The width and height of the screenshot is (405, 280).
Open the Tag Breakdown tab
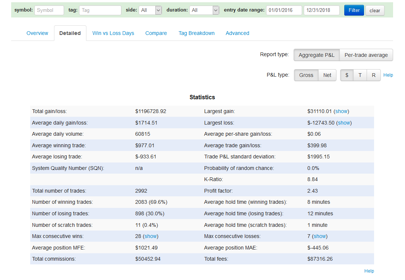point(196,33)
